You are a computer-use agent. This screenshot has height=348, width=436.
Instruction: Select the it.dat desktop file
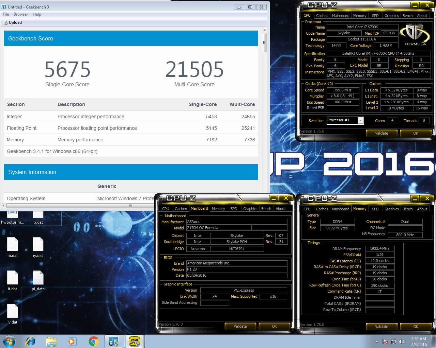[x=13, y=281]
